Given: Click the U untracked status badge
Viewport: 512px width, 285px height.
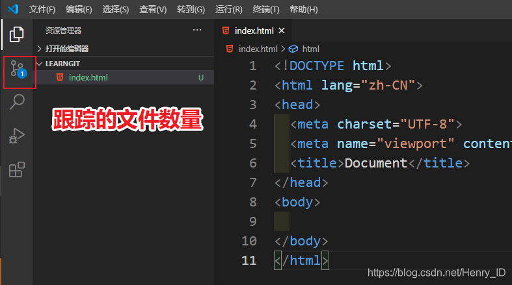Looking at the screenshot, I should [x=201, y=77].
